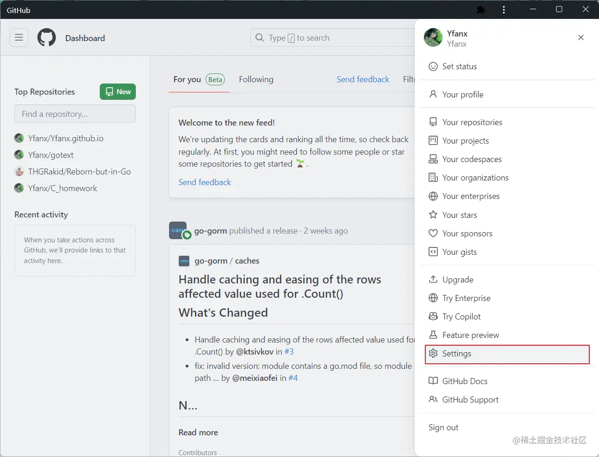Open pull request #4 link
The height and width of the screenshot is (457, 599).
coord(293,378)
